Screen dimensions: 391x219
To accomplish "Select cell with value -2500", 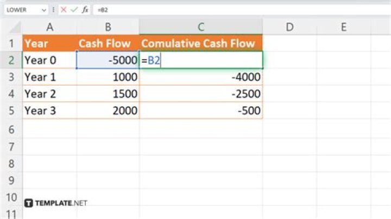I will tap(201, 94).
